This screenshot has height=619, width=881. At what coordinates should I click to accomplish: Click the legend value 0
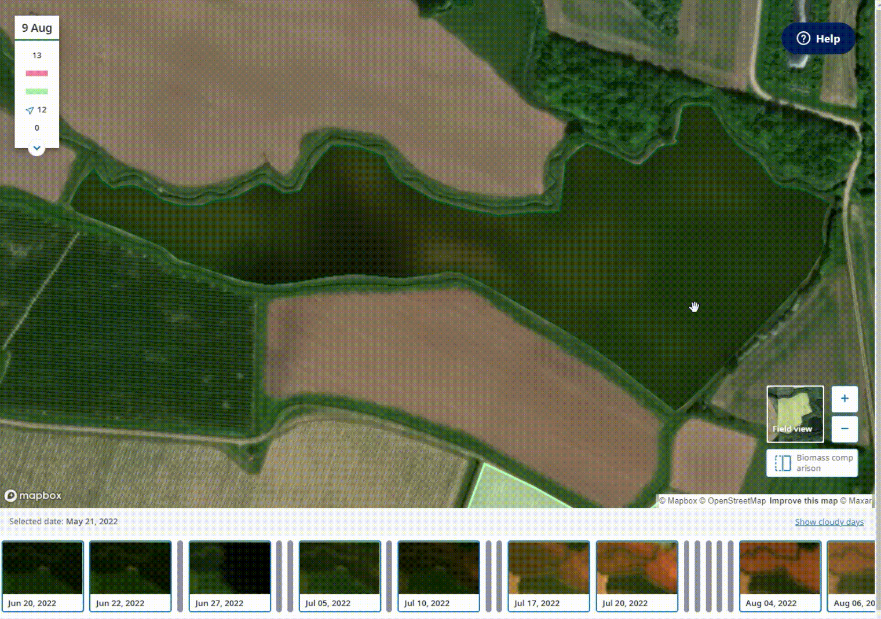tap(37, 128)
